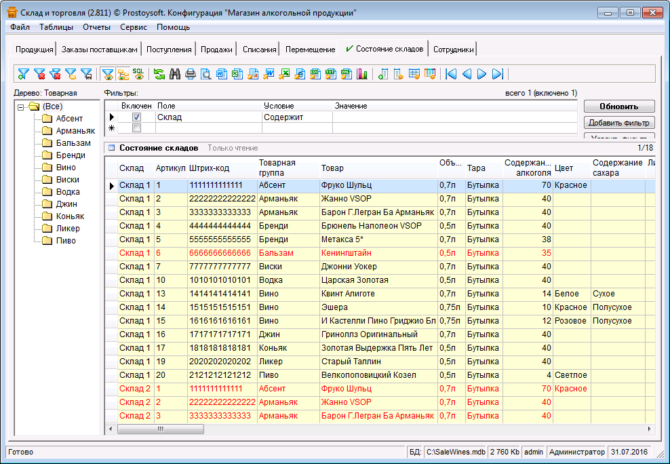
Task: Open the Отчеты menu
Action: (96, 27)
